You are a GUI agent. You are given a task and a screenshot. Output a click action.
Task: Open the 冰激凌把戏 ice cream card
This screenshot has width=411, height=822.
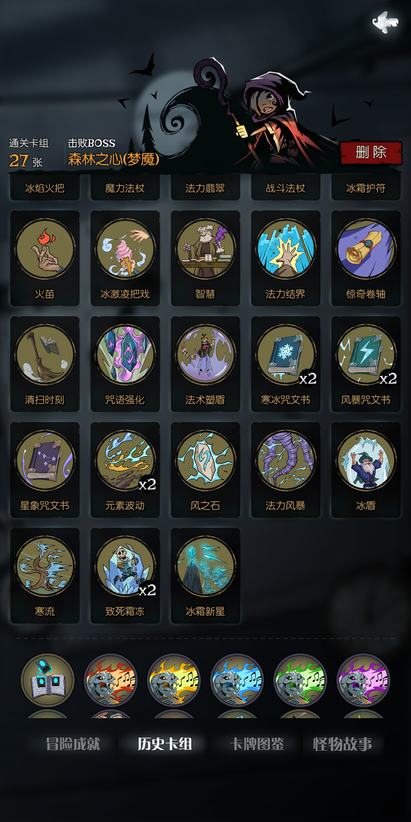tap(125, 258)
